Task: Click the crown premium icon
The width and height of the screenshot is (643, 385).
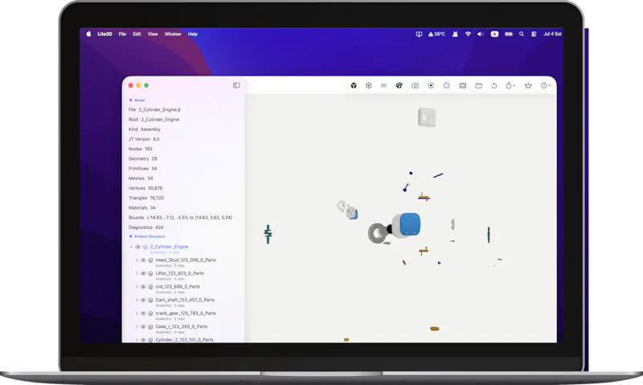Action: coord(528,85)
